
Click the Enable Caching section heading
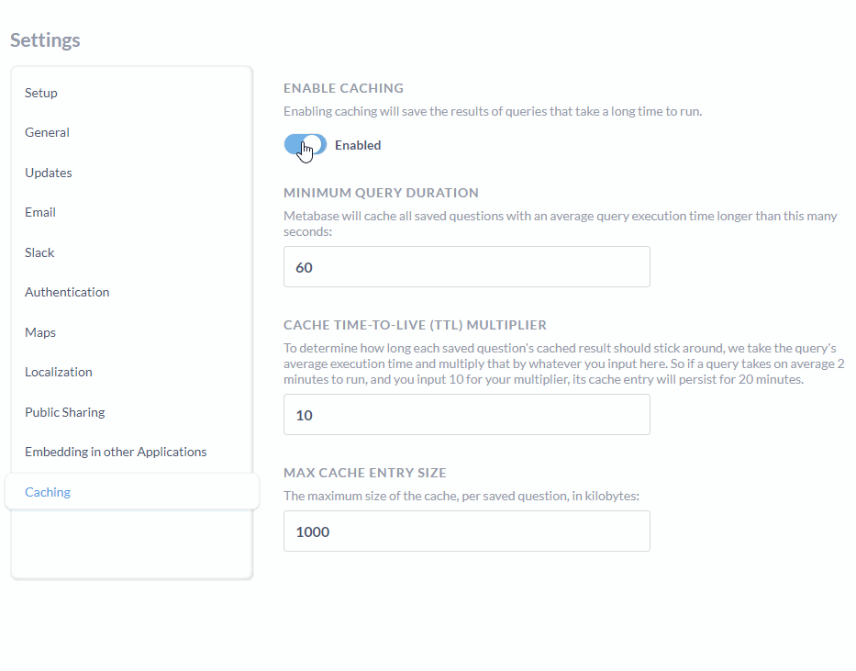[x=343, y=88]
